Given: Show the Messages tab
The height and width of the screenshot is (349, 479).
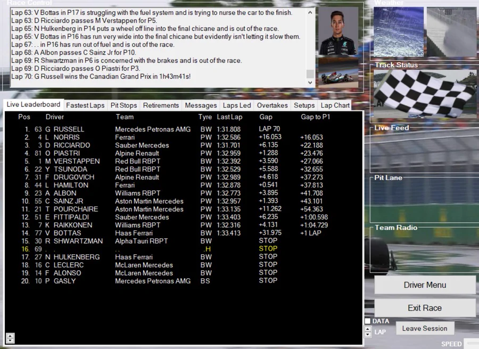Looking at the screenshot, I should [x=201, y=105].
